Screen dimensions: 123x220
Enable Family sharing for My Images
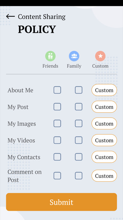click(x=78, y=123)
